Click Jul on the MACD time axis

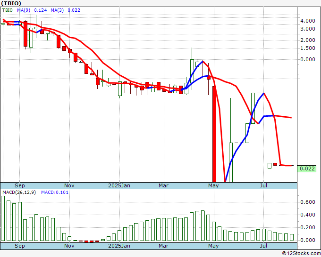coord(263,246)
